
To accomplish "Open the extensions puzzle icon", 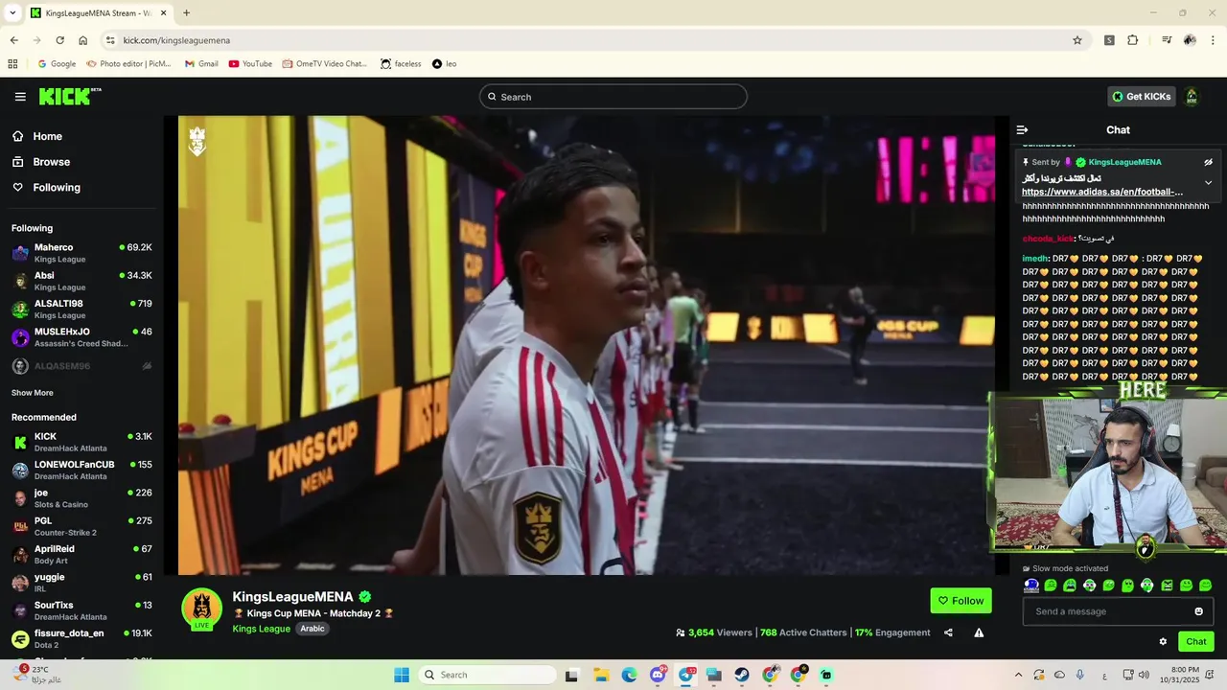I will [1133, 40].
